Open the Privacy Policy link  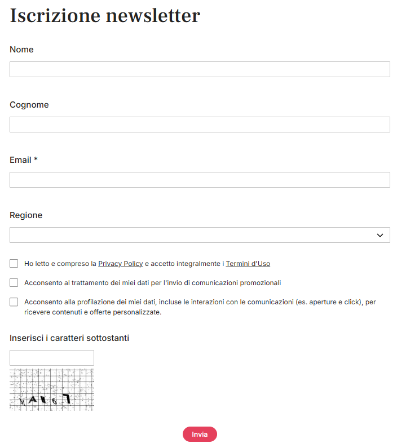120,263
